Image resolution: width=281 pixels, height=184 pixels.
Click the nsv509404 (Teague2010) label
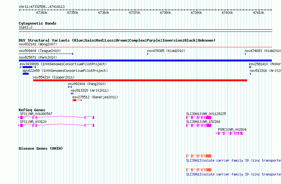[40, 51]
